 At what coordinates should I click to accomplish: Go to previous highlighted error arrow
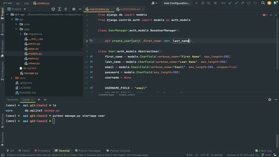pyautogui.click(x=271, y=15)
